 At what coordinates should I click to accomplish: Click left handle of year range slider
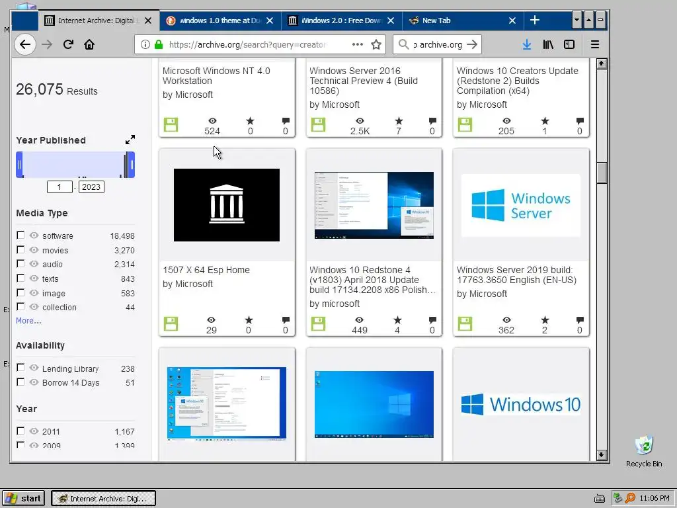19,165
